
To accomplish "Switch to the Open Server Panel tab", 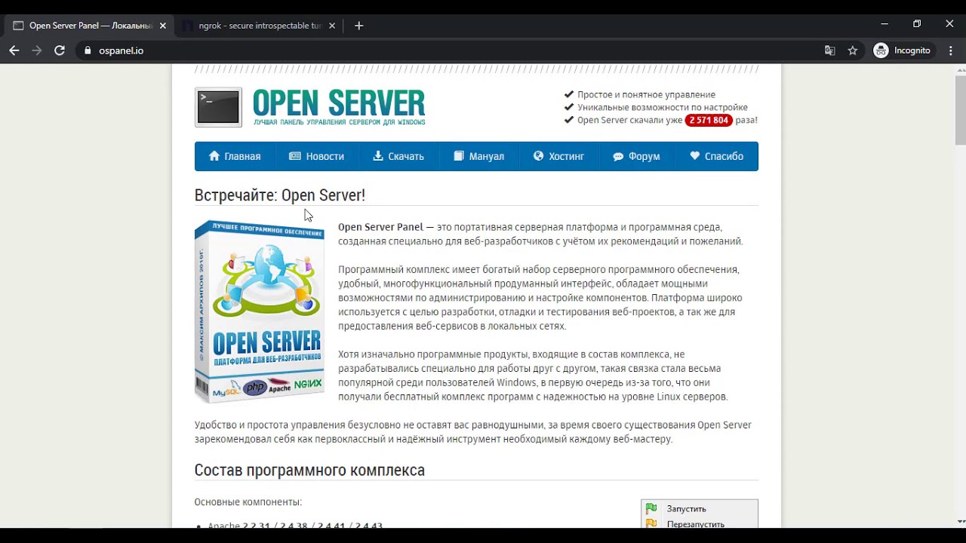I will coord(89,26).
